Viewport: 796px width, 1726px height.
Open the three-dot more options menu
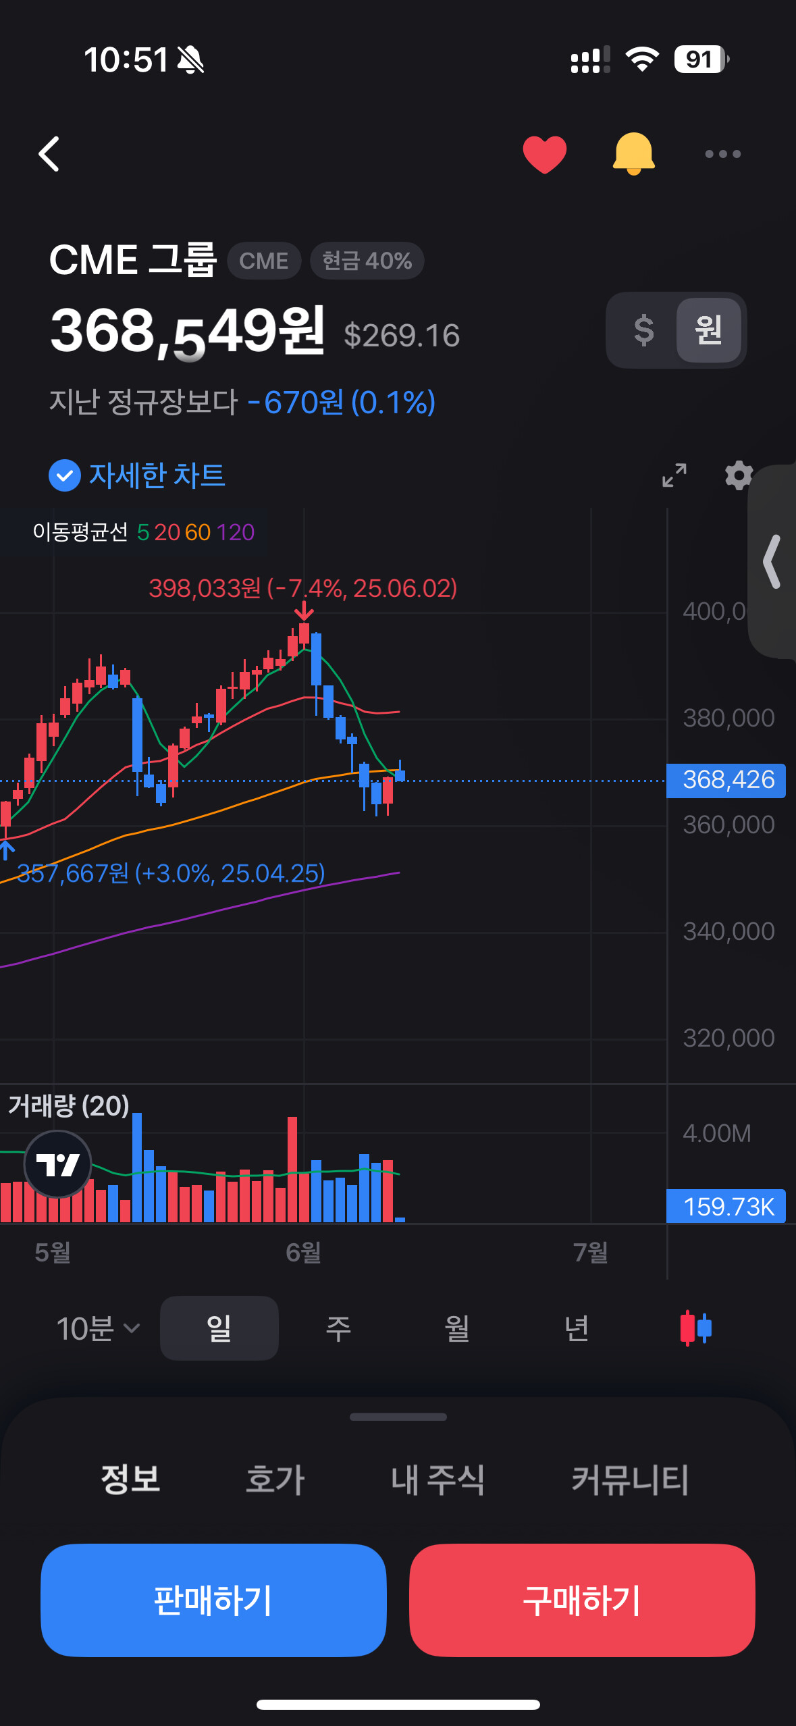click(x=722, y=154)
